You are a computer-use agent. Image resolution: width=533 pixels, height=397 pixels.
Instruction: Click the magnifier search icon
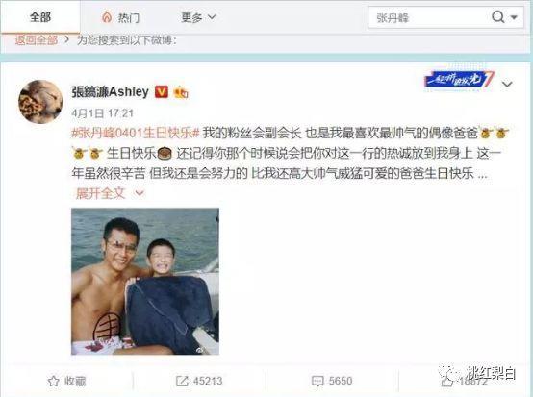click(498, 16)
